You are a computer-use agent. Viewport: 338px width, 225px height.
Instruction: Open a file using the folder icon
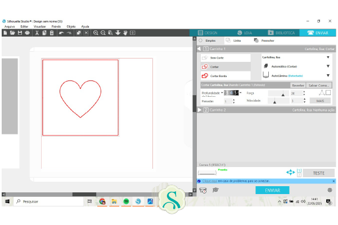point(12,33)
